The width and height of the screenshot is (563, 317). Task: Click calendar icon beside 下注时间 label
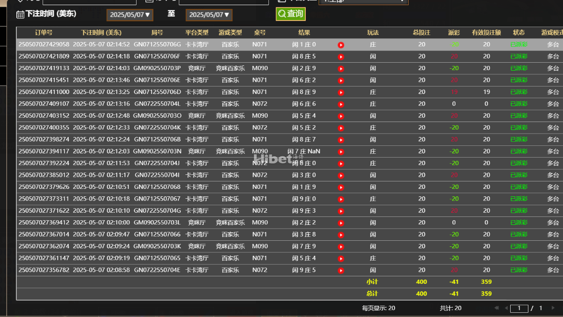coord(20,14)
